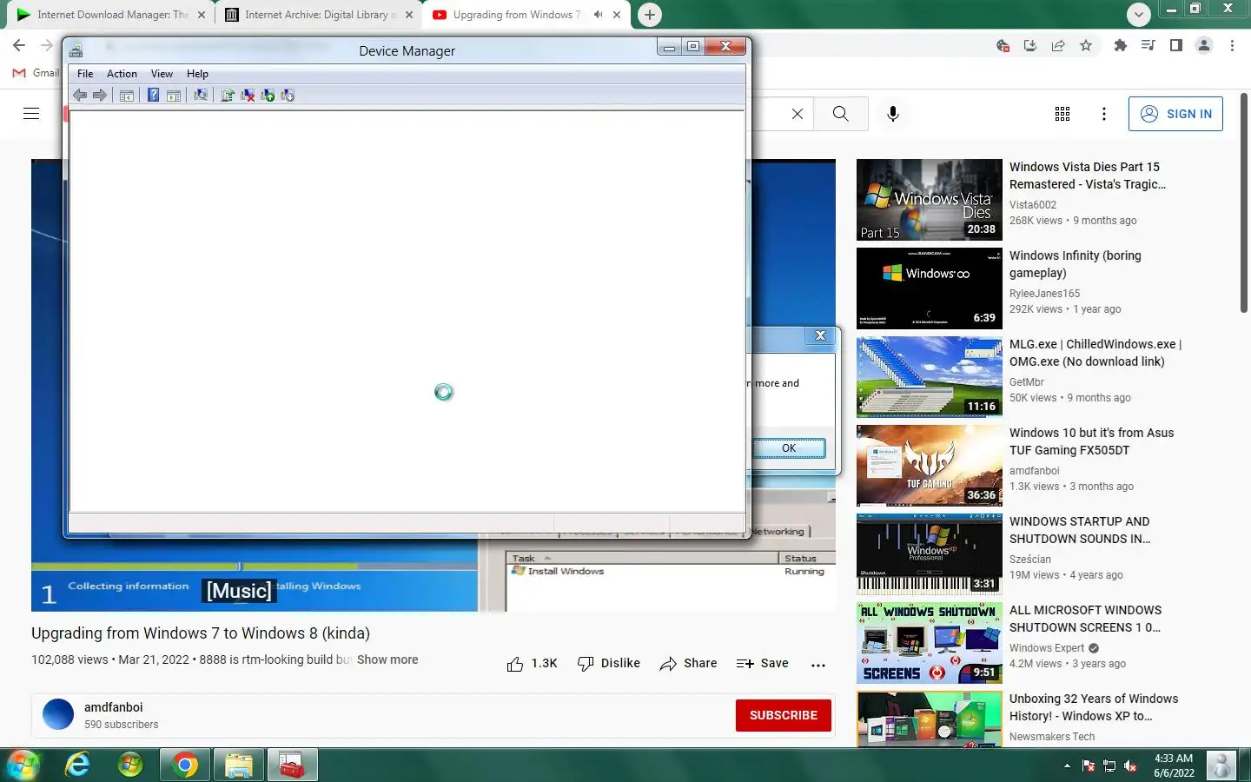The height and width of the screenshot is (782, 1251).
Task: Scan for hardware changes in Device Manager toolbar
Action: pos(201,96)
